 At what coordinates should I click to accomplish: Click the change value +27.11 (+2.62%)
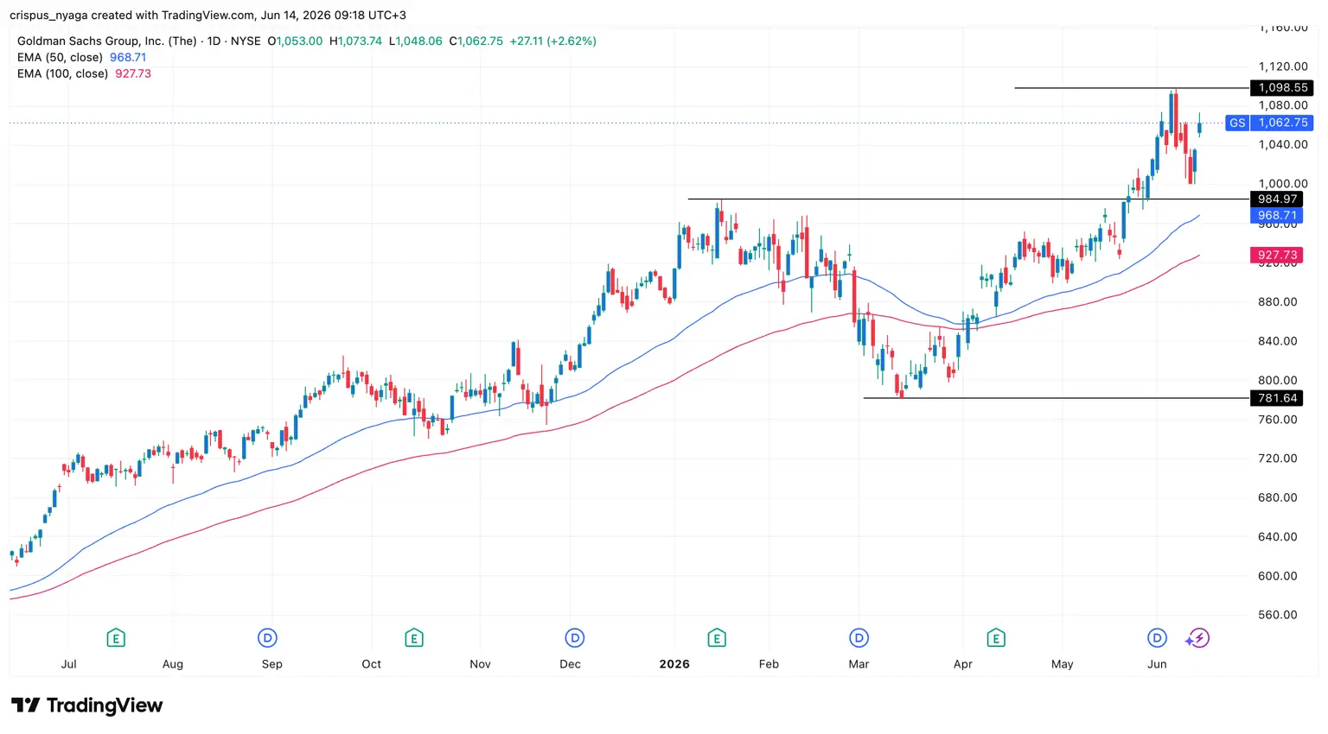pyautogui.click(x=553, y=41)
